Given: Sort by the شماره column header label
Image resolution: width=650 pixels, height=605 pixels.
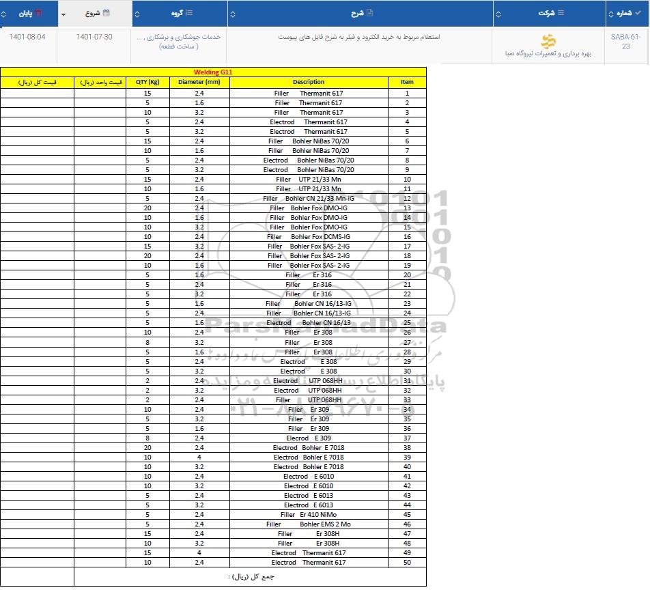Looking at the screenshot, I should (x=624, y=13).
